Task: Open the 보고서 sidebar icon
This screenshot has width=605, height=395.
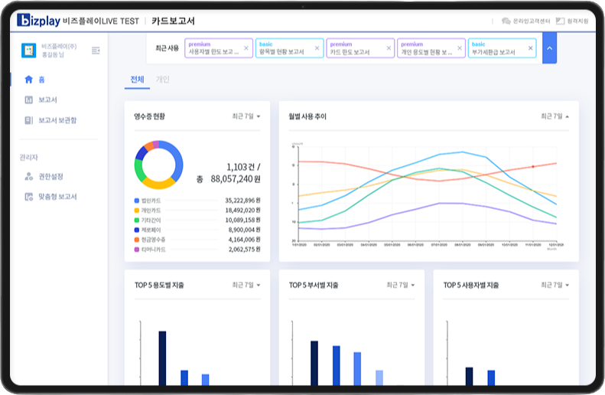Action: coord(28,100)
